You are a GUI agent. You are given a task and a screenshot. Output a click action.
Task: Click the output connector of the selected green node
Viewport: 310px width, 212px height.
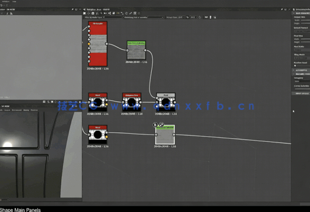(173, 135)
